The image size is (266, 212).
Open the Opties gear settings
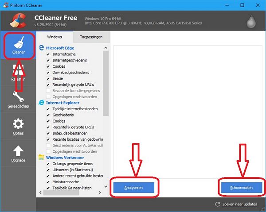[x=18, y=127]
